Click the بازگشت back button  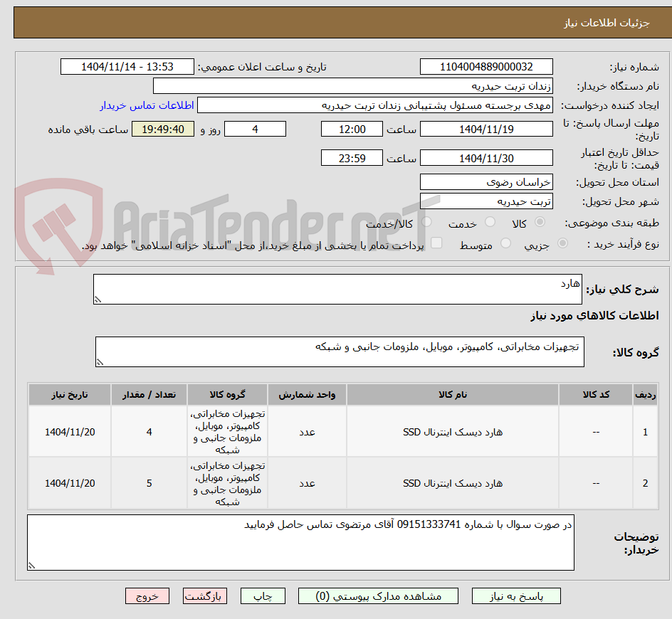[x=205, y=596]
